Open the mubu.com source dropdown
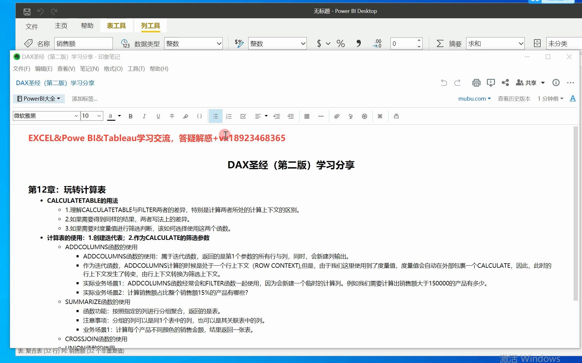Viewport: 582px width, 363px height. [x=474, y=99]
